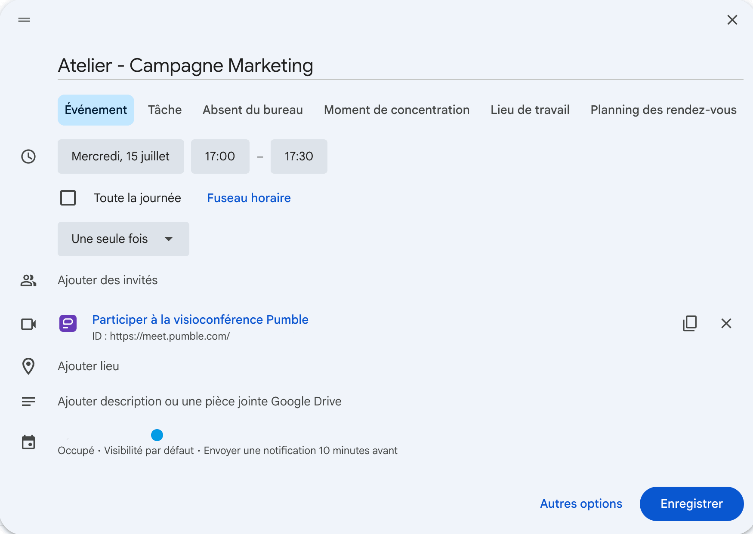Image resolution: width=753 pixels, height=534 pixels.
Task: Enable the Toute la journée checkbox
Action: 68,198
